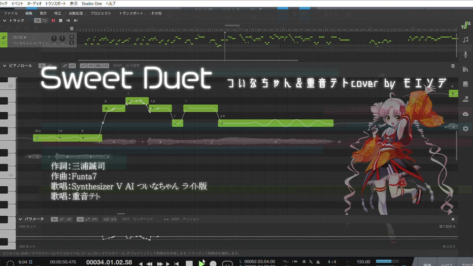The height and width of the screenshot is (266, 473).
Task: Select the piano roll pencil tool
Action: (x=49, y=66)
